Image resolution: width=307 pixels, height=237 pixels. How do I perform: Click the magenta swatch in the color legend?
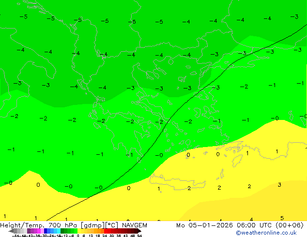pyautogui.click(x=39, y=231)
